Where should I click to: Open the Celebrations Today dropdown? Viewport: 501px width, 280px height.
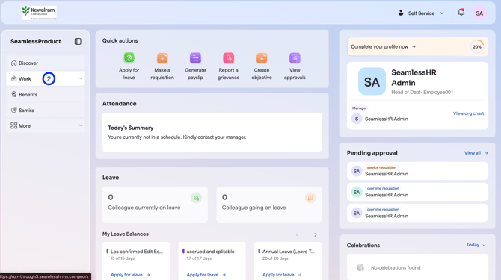476,245
